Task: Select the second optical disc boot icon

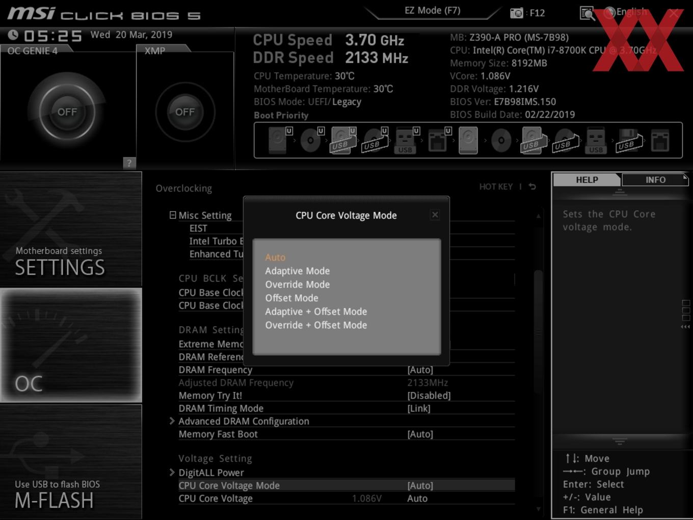Action: [501, 140]
